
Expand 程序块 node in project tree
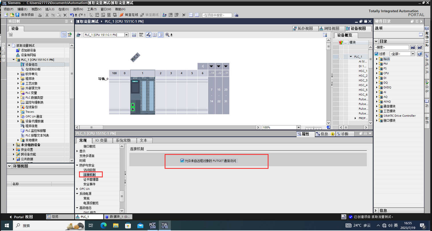tap(18, 79)
